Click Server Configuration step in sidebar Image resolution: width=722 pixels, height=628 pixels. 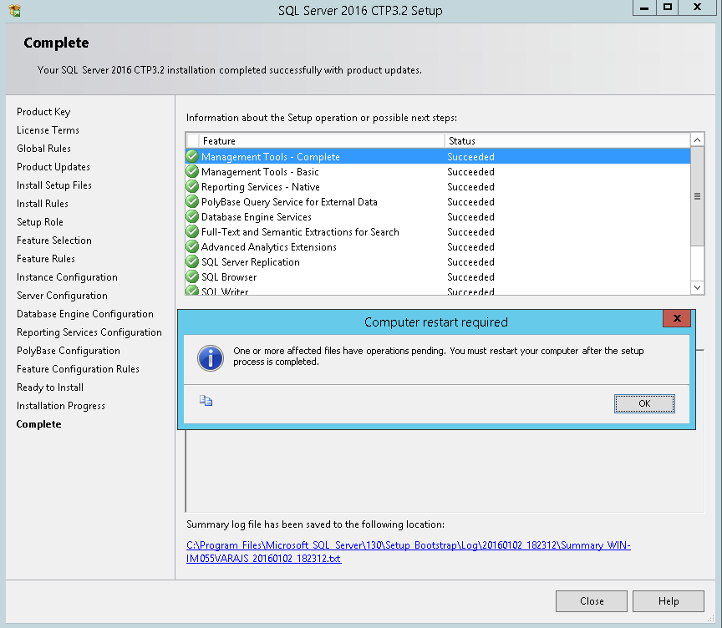(62, 296)
